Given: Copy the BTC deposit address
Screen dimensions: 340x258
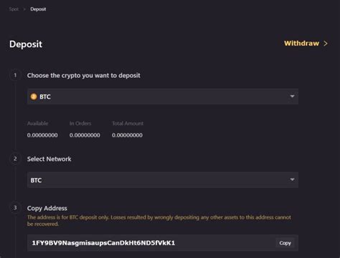Looking at the screenshot, I should pos(285,243).
